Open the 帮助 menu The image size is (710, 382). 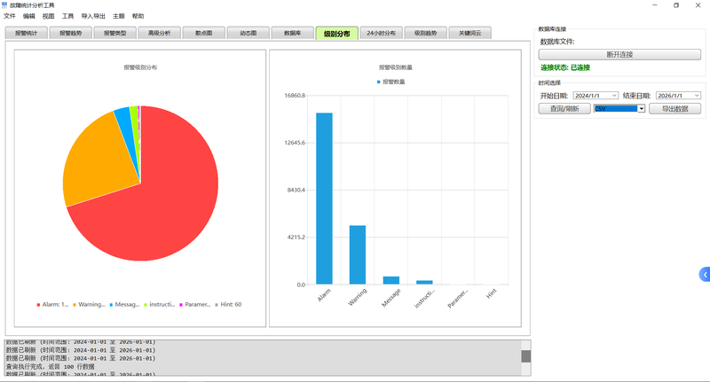(138, 16)
